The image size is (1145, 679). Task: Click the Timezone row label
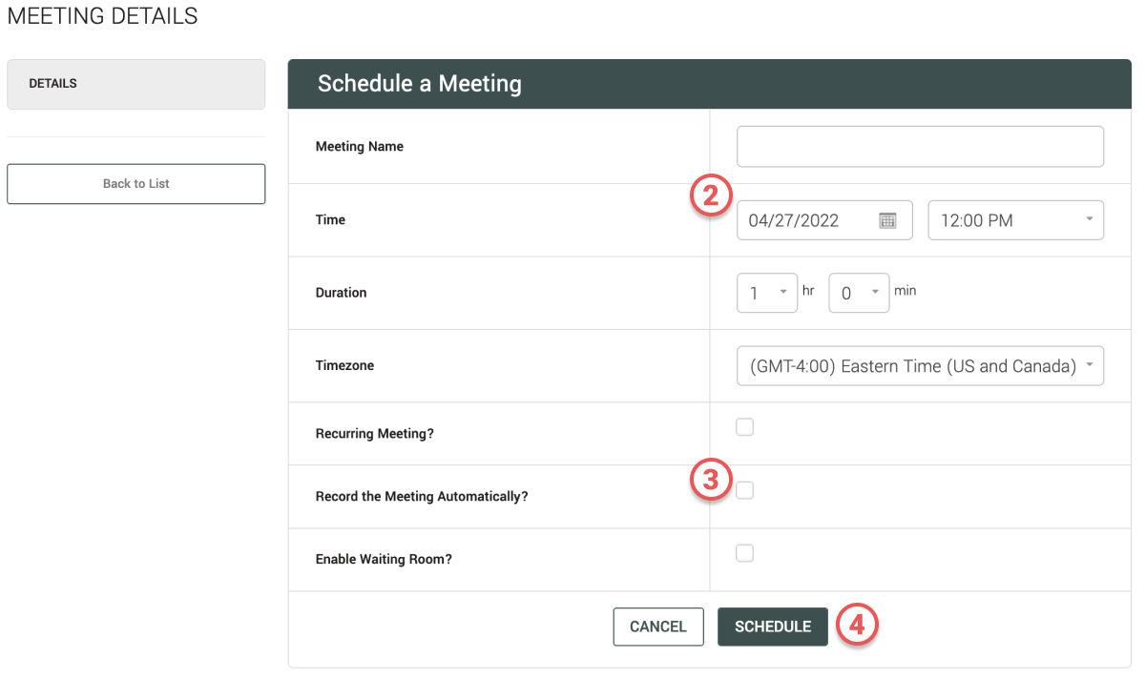[x=343, y=365]
